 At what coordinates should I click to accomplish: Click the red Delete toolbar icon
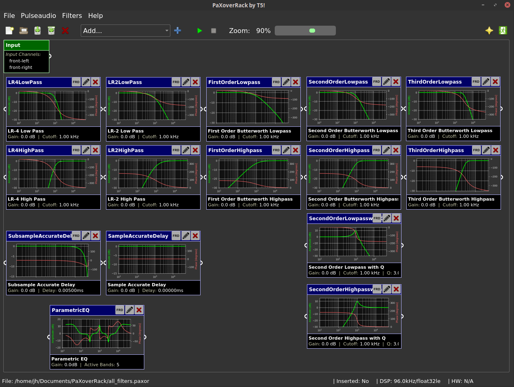[65, 31]
